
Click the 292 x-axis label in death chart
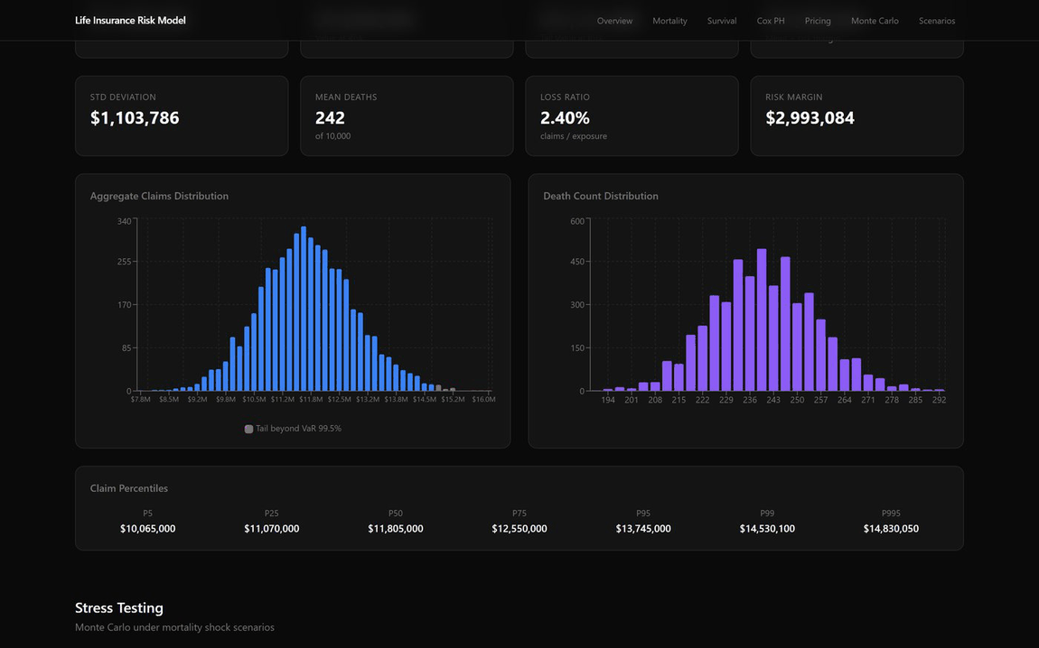tap(939, 400)
